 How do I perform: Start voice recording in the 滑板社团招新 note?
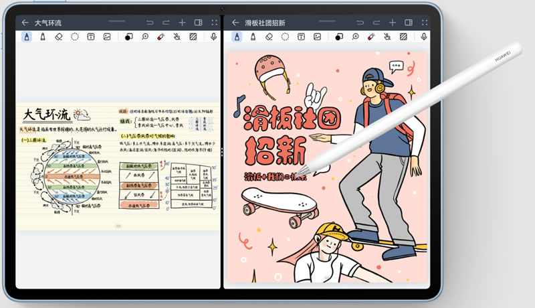(424, 37)
